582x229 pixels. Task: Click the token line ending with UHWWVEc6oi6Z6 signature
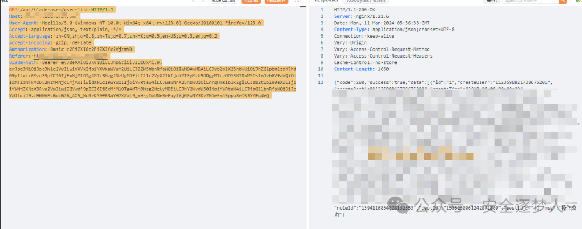click(x=140, y=96)
